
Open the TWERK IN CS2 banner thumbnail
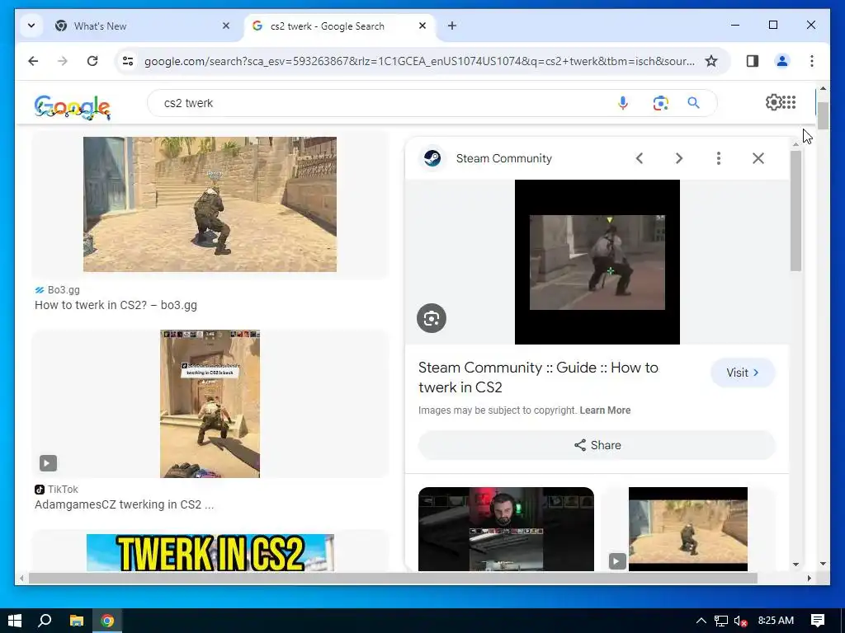coord(210,553)
